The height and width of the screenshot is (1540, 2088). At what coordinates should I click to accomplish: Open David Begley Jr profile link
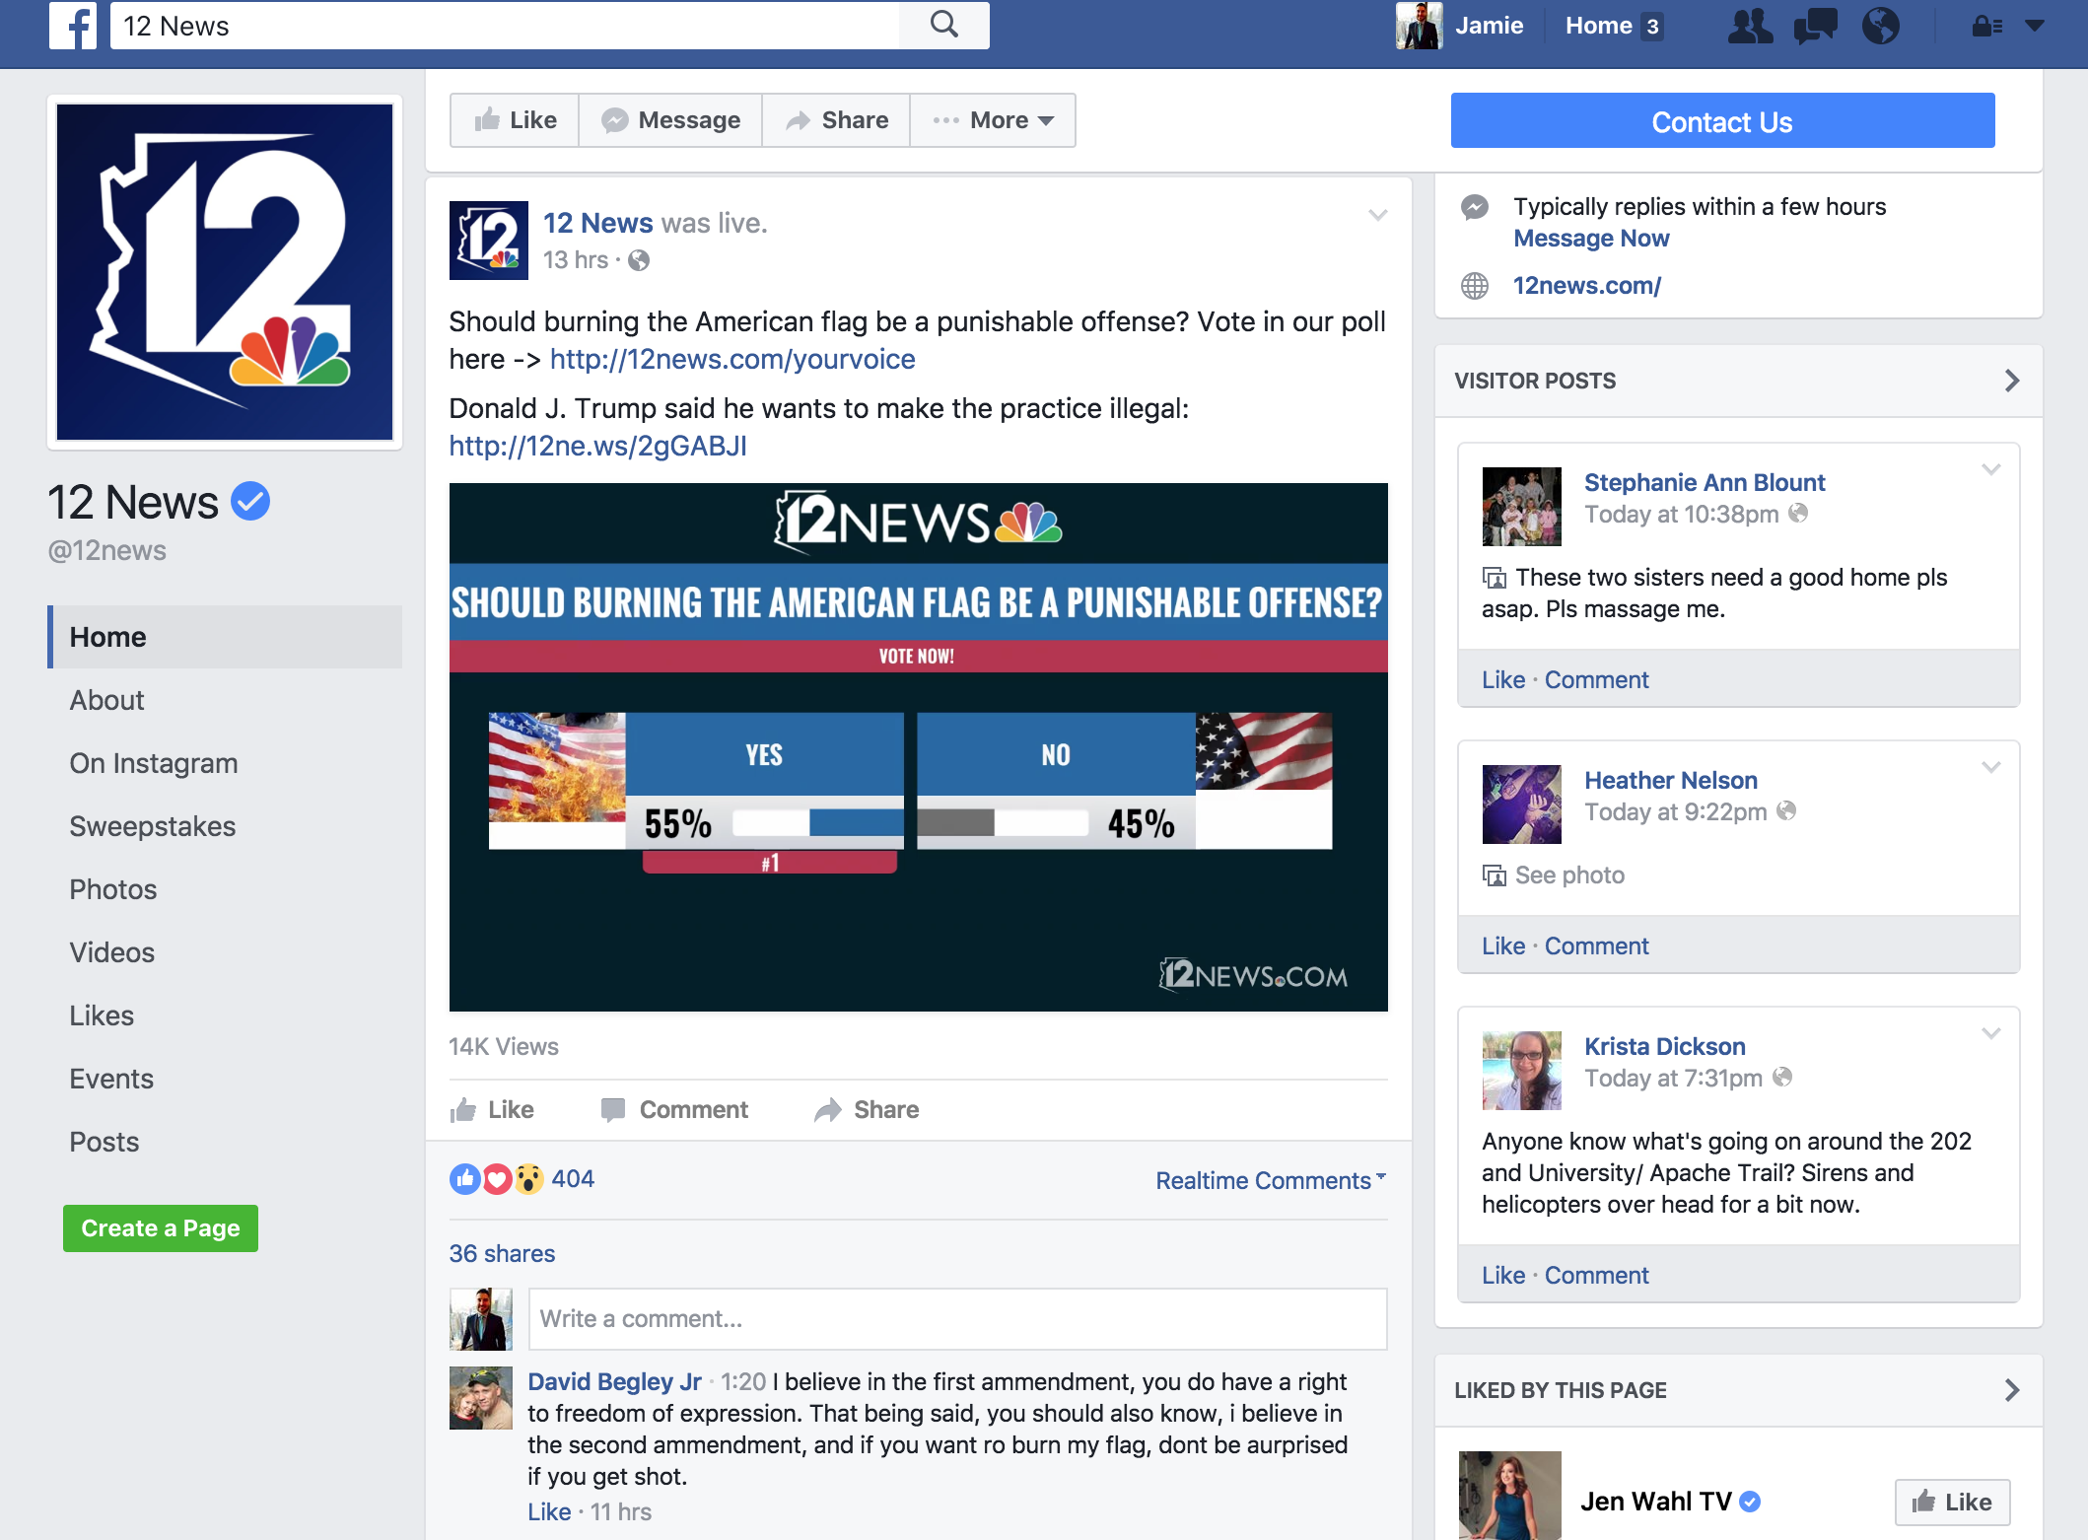pyautogui.click(x=614, y=1382)
